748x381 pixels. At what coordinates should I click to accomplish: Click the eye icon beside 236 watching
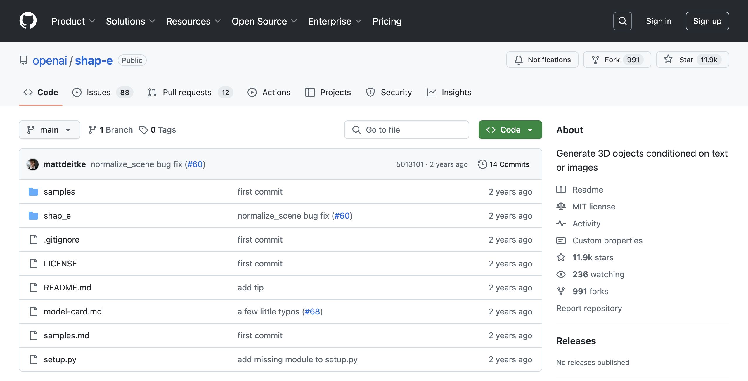(x=561, y=274)
